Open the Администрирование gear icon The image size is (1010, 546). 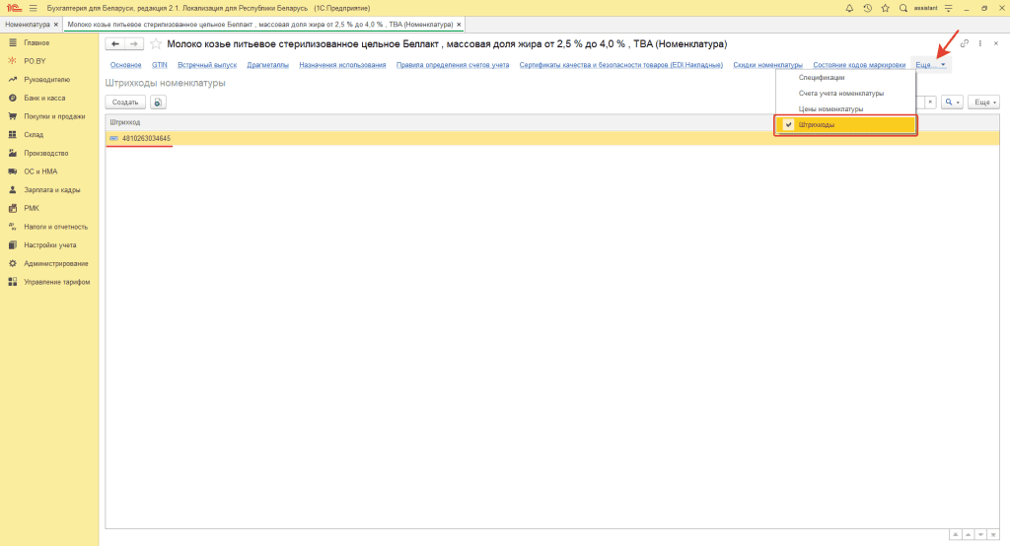click(12, 263)
